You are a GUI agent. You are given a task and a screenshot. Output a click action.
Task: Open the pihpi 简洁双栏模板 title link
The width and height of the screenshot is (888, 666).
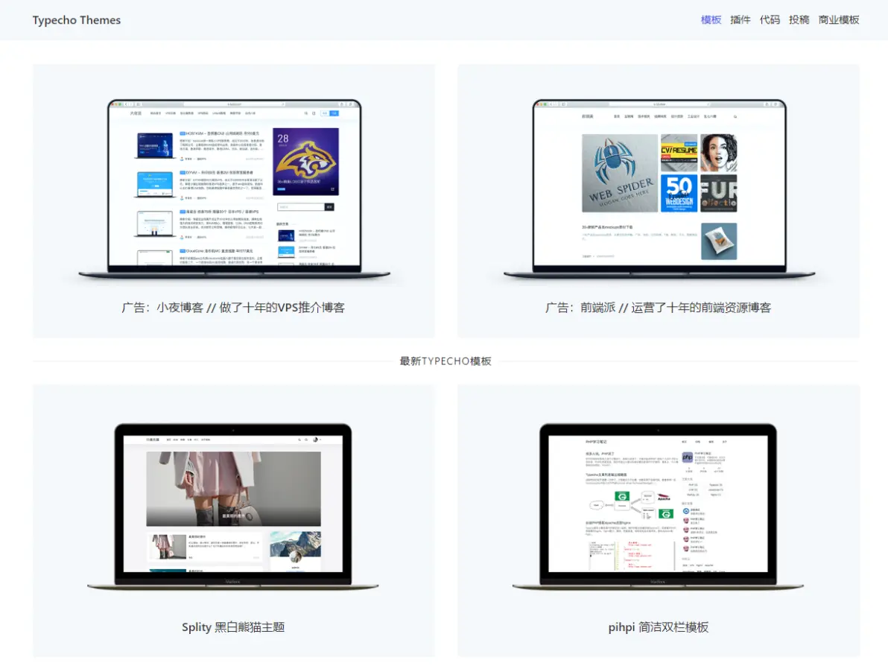658,627
